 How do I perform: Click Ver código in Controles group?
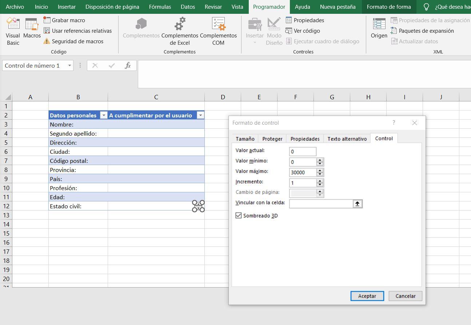click(307, 31)
